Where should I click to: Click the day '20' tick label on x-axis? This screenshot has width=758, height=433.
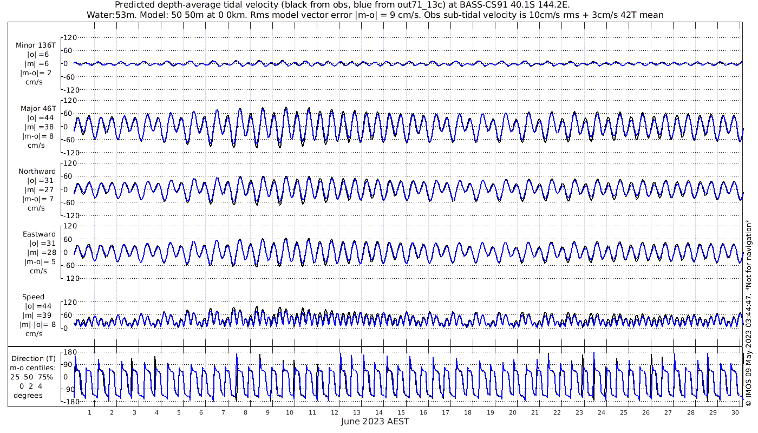(512, 412)
